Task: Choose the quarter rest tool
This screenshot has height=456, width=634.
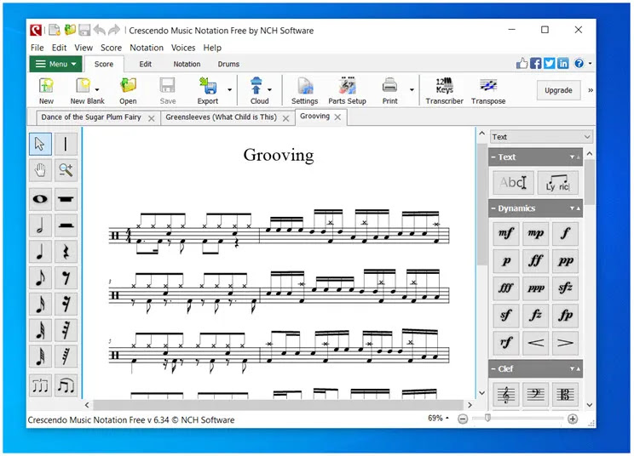Action: coord(66,252)
